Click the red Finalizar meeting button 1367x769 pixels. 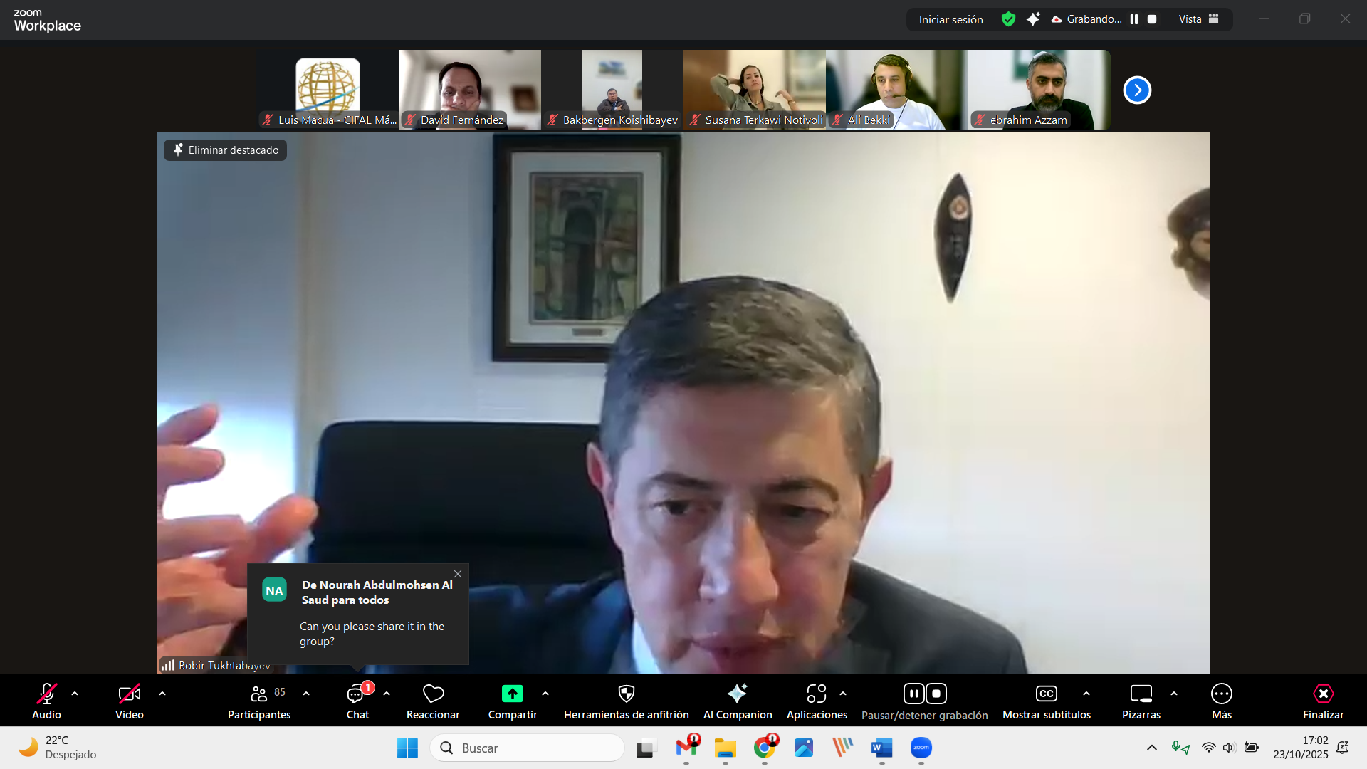[x=1323, y=694]
